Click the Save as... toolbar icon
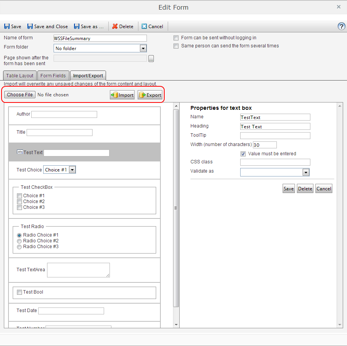Screen dimensions: 347x346 (77, 27)
